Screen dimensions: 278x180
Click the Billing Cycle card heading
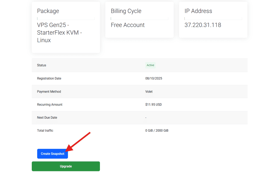126,11
